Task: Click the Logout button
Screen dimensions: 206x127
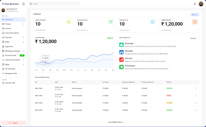Action: 13,123
